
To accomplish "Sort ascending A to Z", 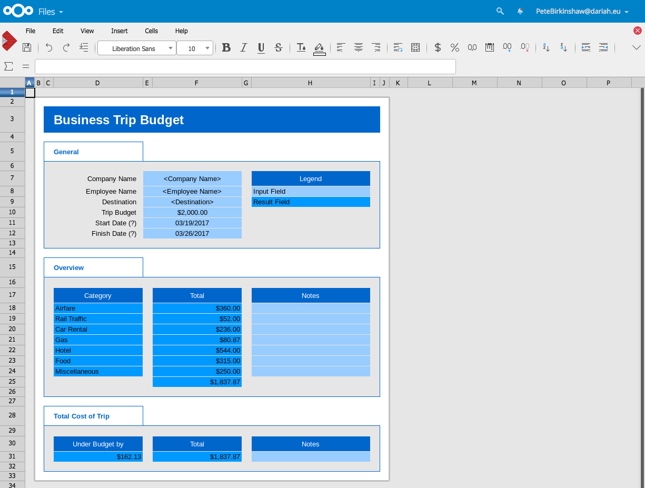I will tap(547, 48).
